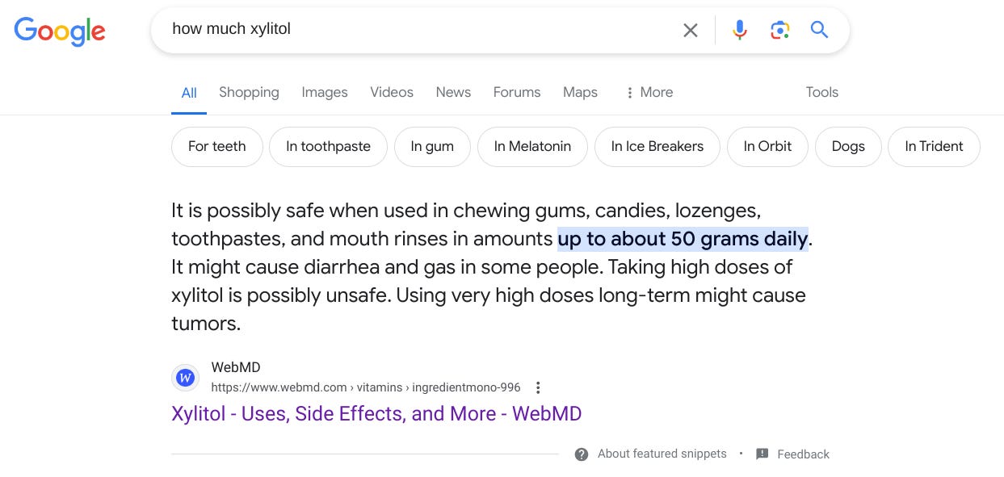Image resolution: width=1004 pixels, height=477 pixels.
Task: Expand the More search filters menu
Action: point(649,92)
